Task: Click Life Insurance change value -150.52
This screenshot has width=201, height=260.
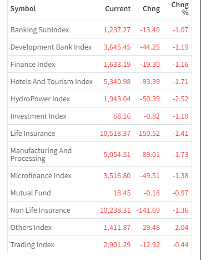Action: (148, 134)
